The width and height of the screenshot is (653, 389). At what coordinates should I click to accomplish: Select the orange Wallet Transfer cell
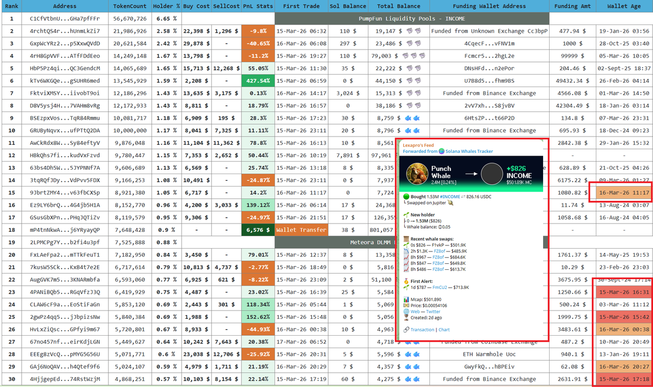tap(301, 230)
